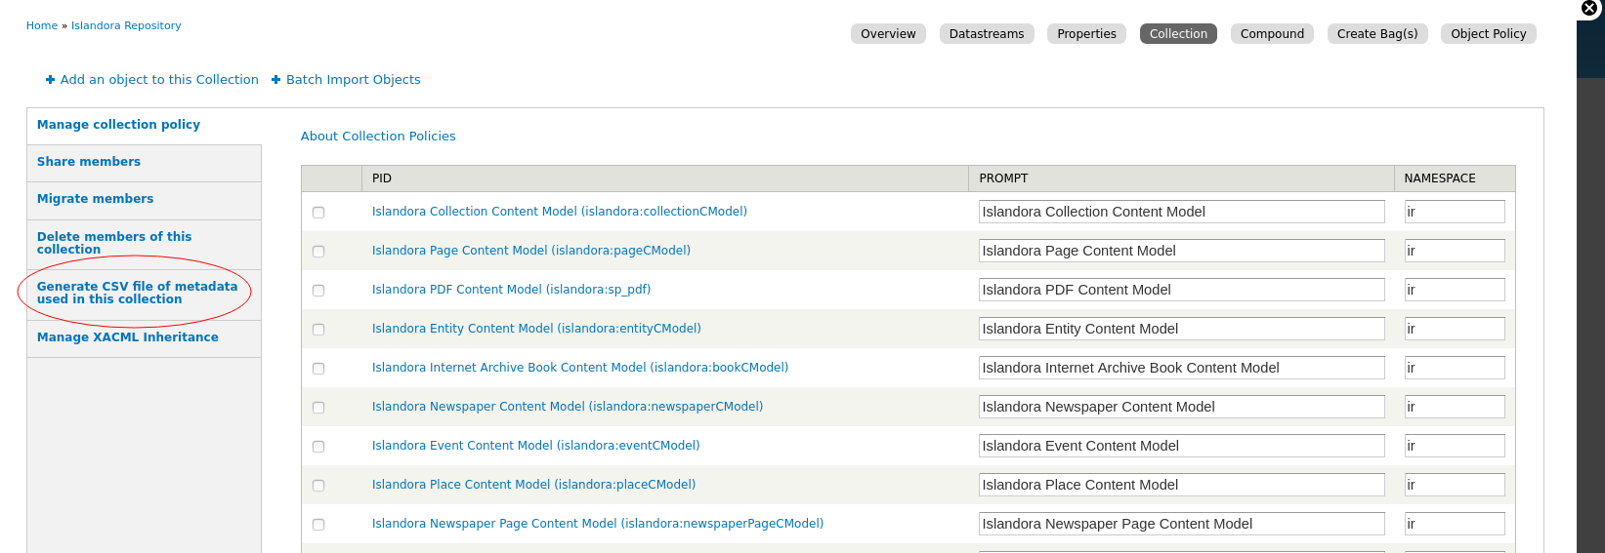Enable the Internet Archive Book Content Model checkbox
Image resolution: width=1605 pixels, height=553 pixels.
pyautogui.click(x=318, y=369)
